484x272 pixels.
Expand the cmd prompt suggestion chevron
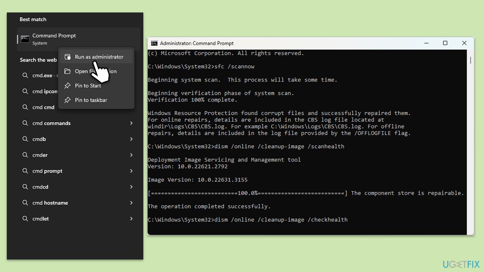(x=131, y=171)
